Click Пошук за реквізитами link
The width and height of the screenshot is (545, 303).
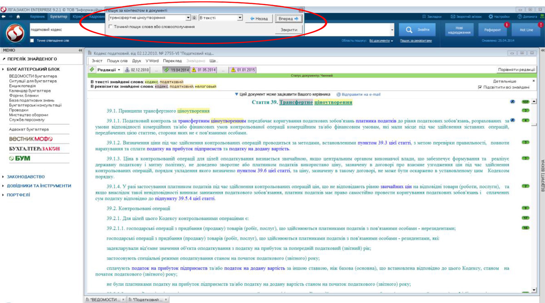pos(416,41)
